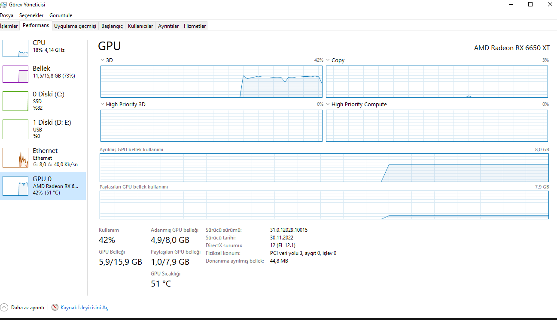557x320 pixels.
Task: Click the CPU '18% 4,14 GHz' text
Action: click(x=49, y=50)
